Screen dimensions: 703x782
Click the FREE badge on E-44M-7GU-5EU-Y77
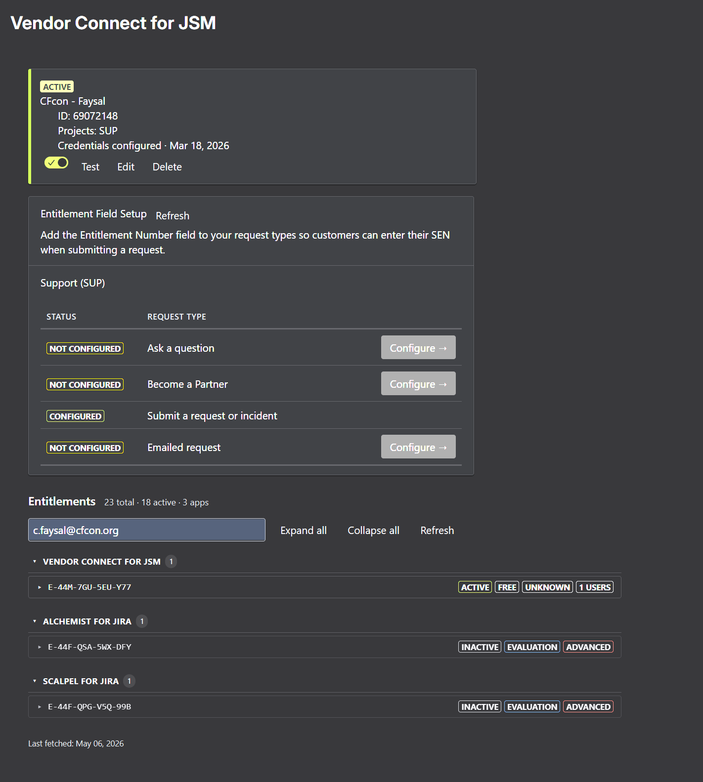[x=507, y=587]
